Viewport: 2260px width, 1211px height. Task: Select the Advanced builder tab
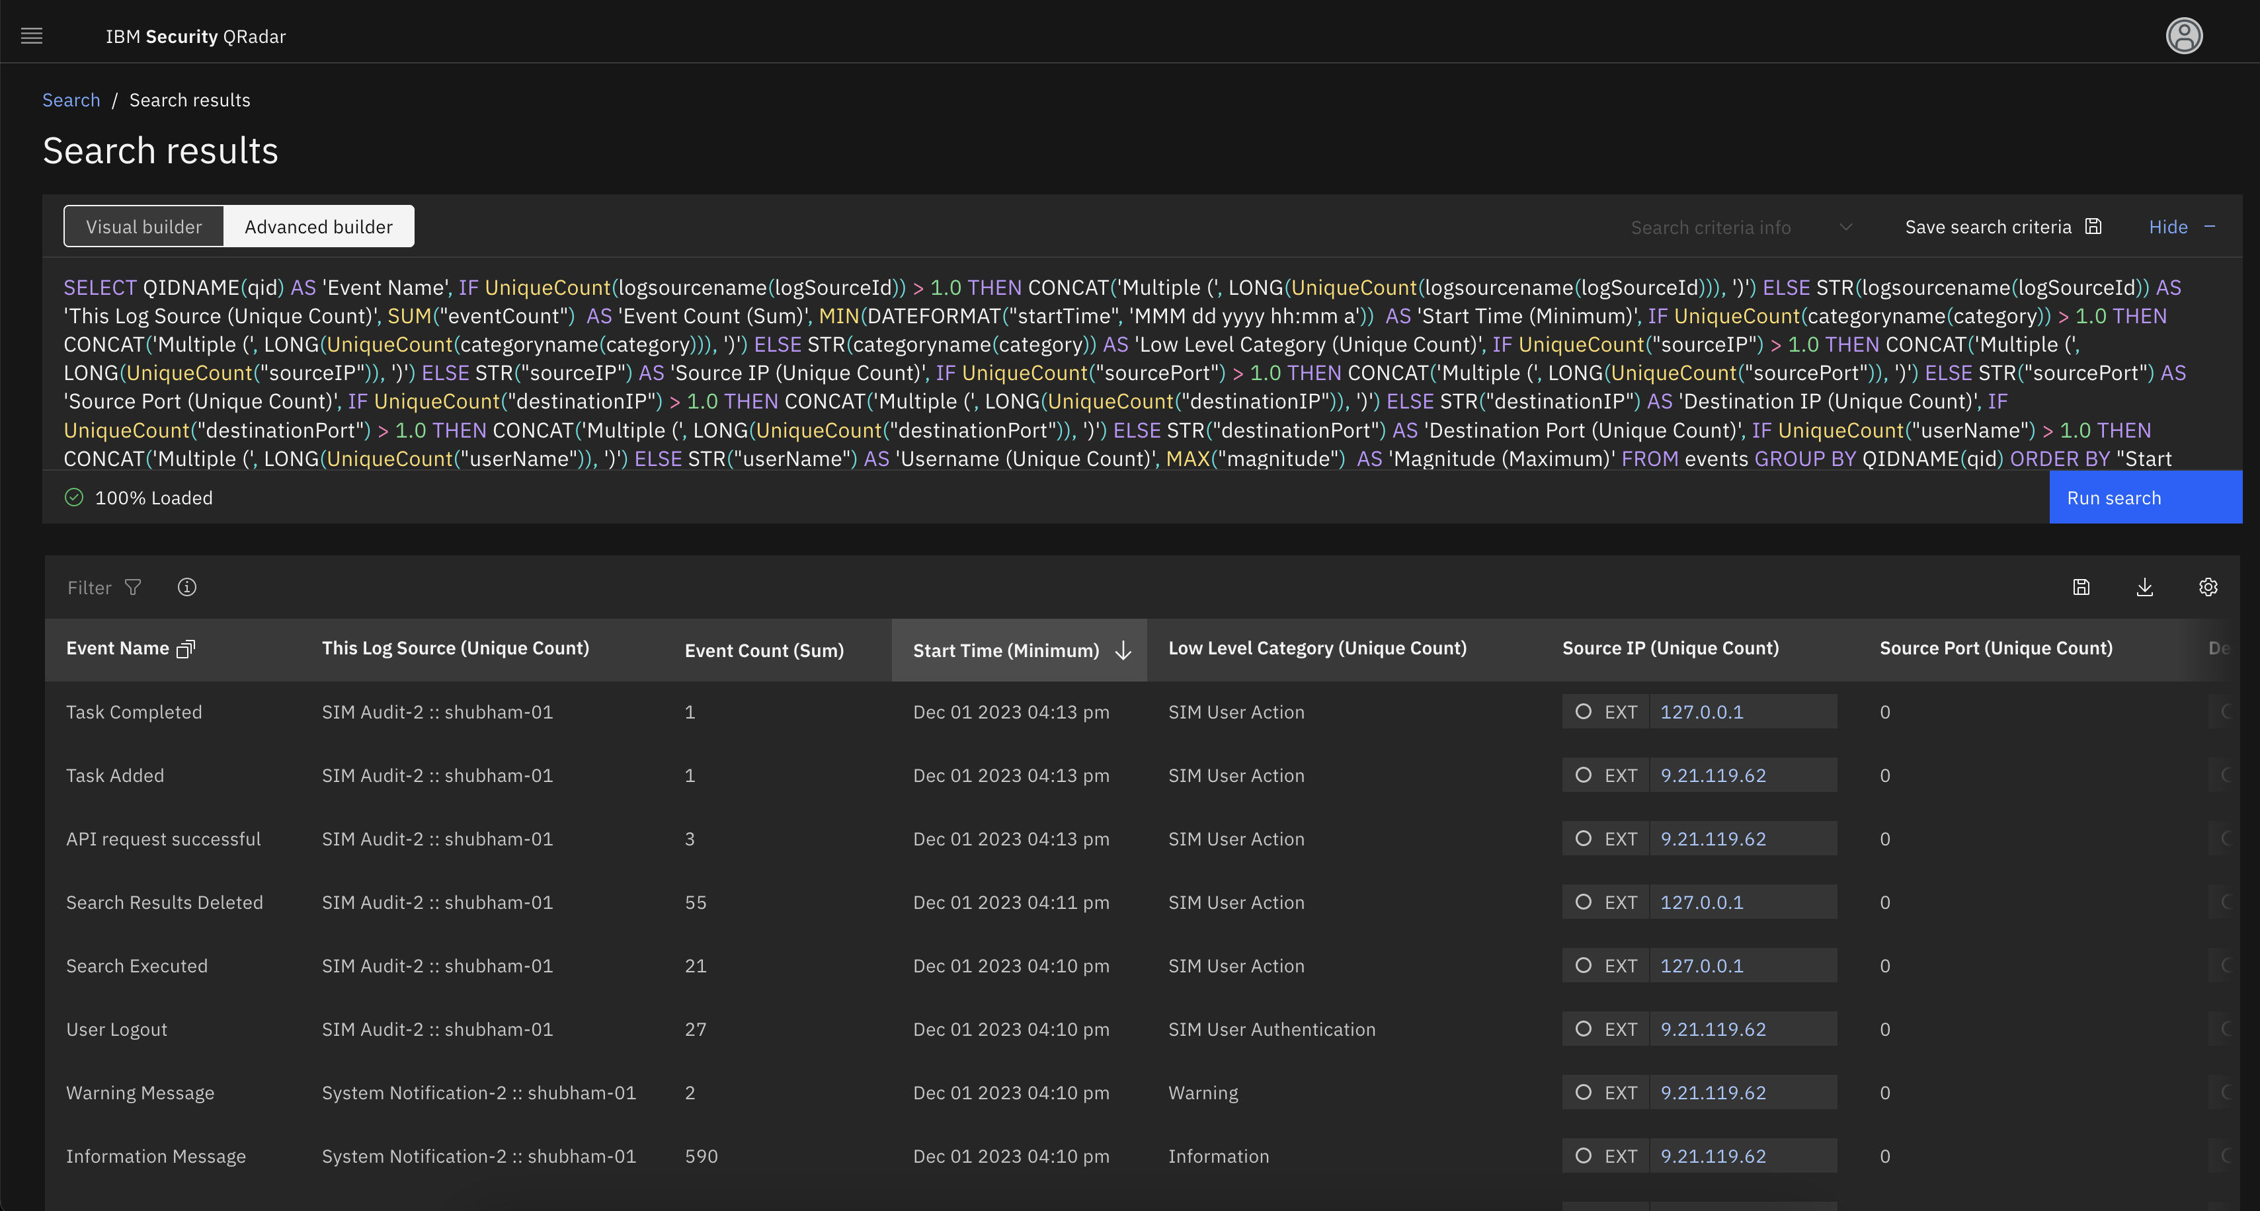pos(319,225)
